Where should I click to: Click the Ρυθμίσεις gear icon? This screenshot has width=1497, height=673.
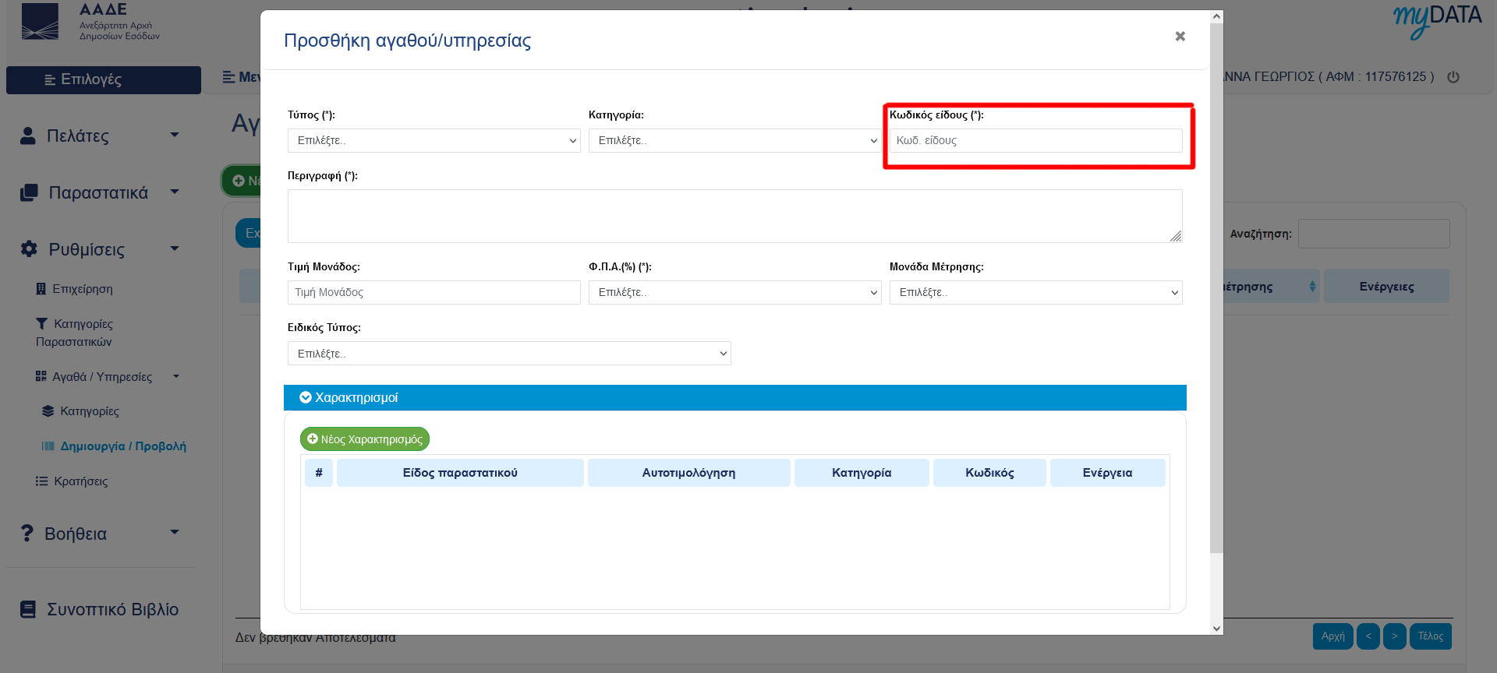pyautogui.click(x=29, y=249)
